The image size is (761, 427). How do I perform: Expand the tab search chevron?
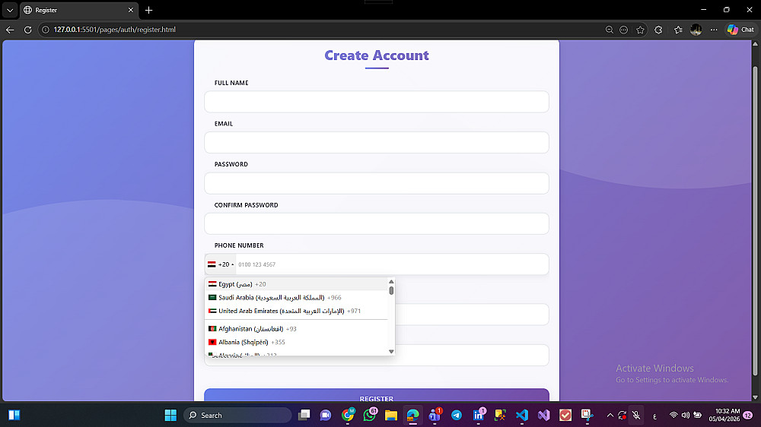pyautogui.click(x=10, y=10)
